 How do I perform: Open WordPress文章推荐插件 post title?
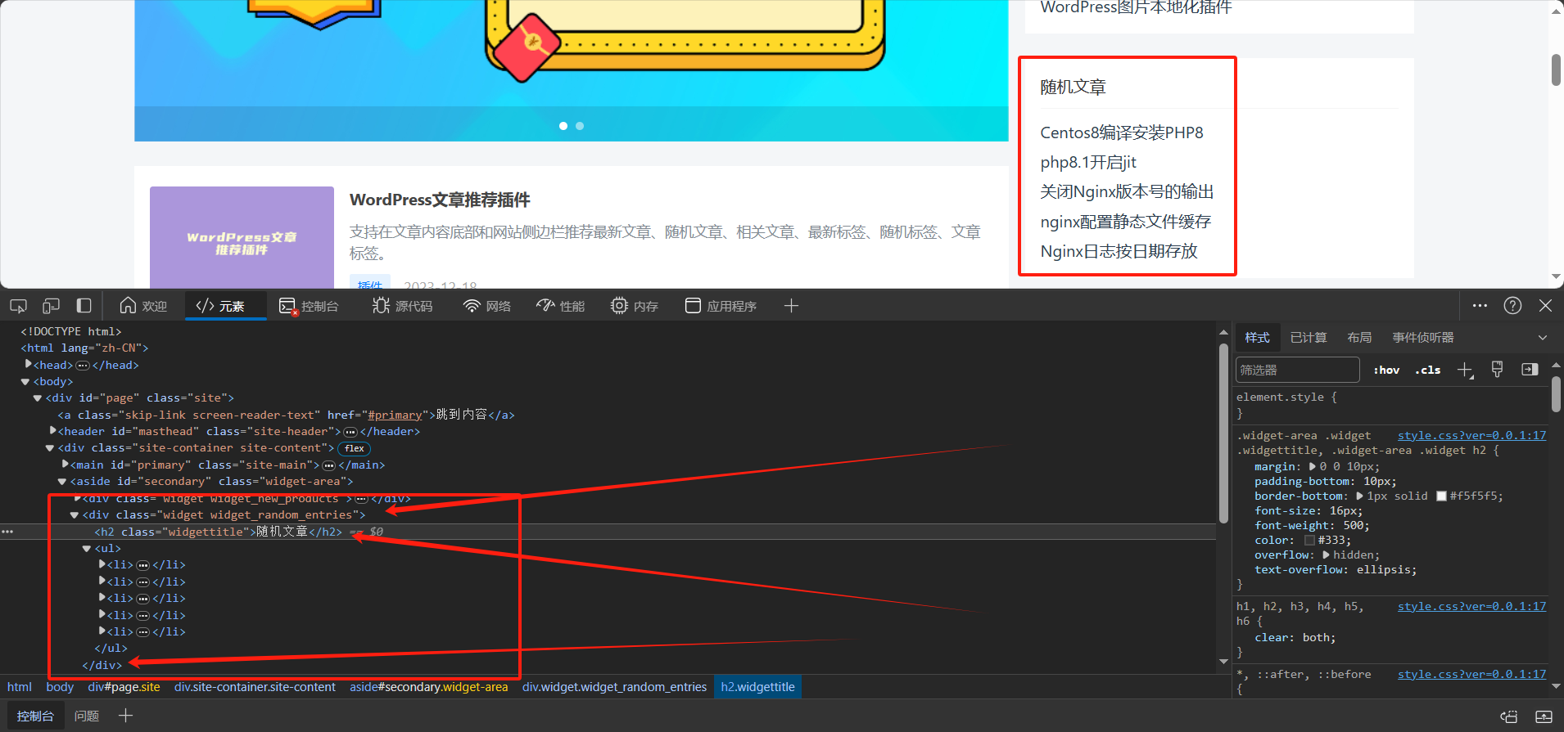(x=440, y=200)
